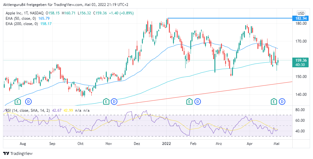Click the February dividend D marker
This screenshot has width=313, height=159.
[197, 102]
